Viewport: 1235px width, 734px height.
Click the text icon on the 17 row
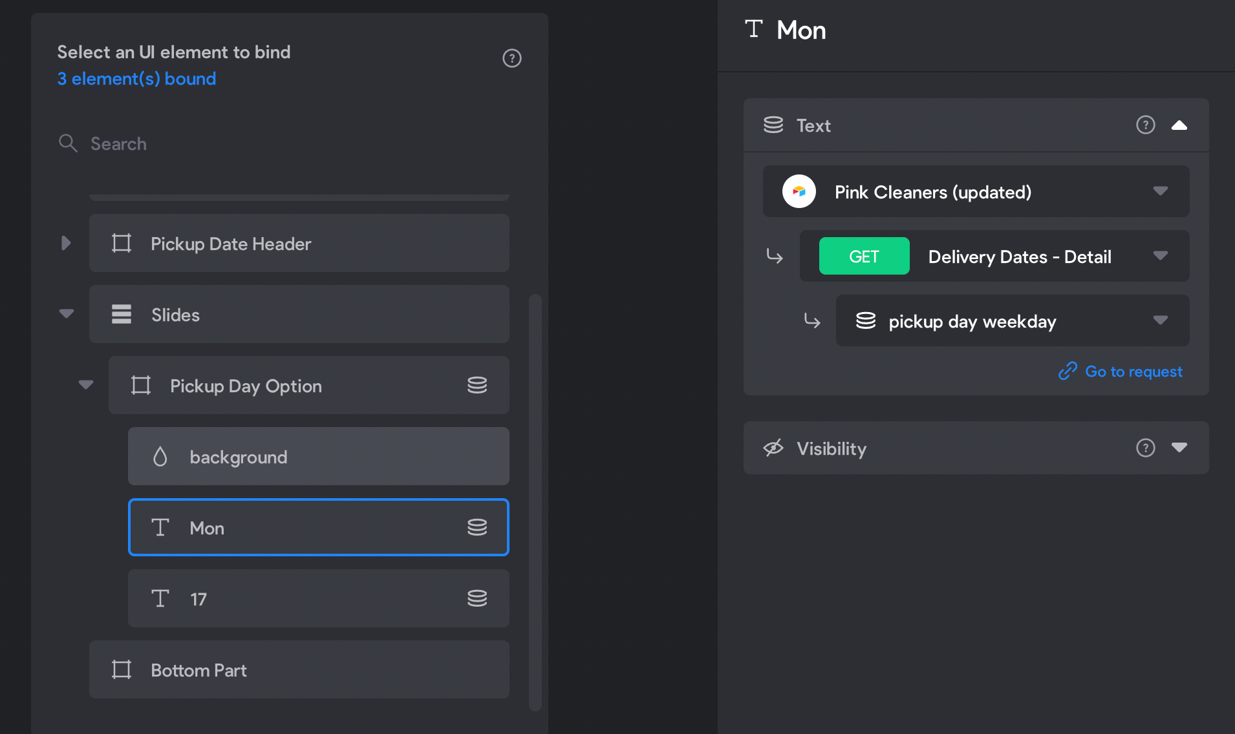(x=160, y=598)
